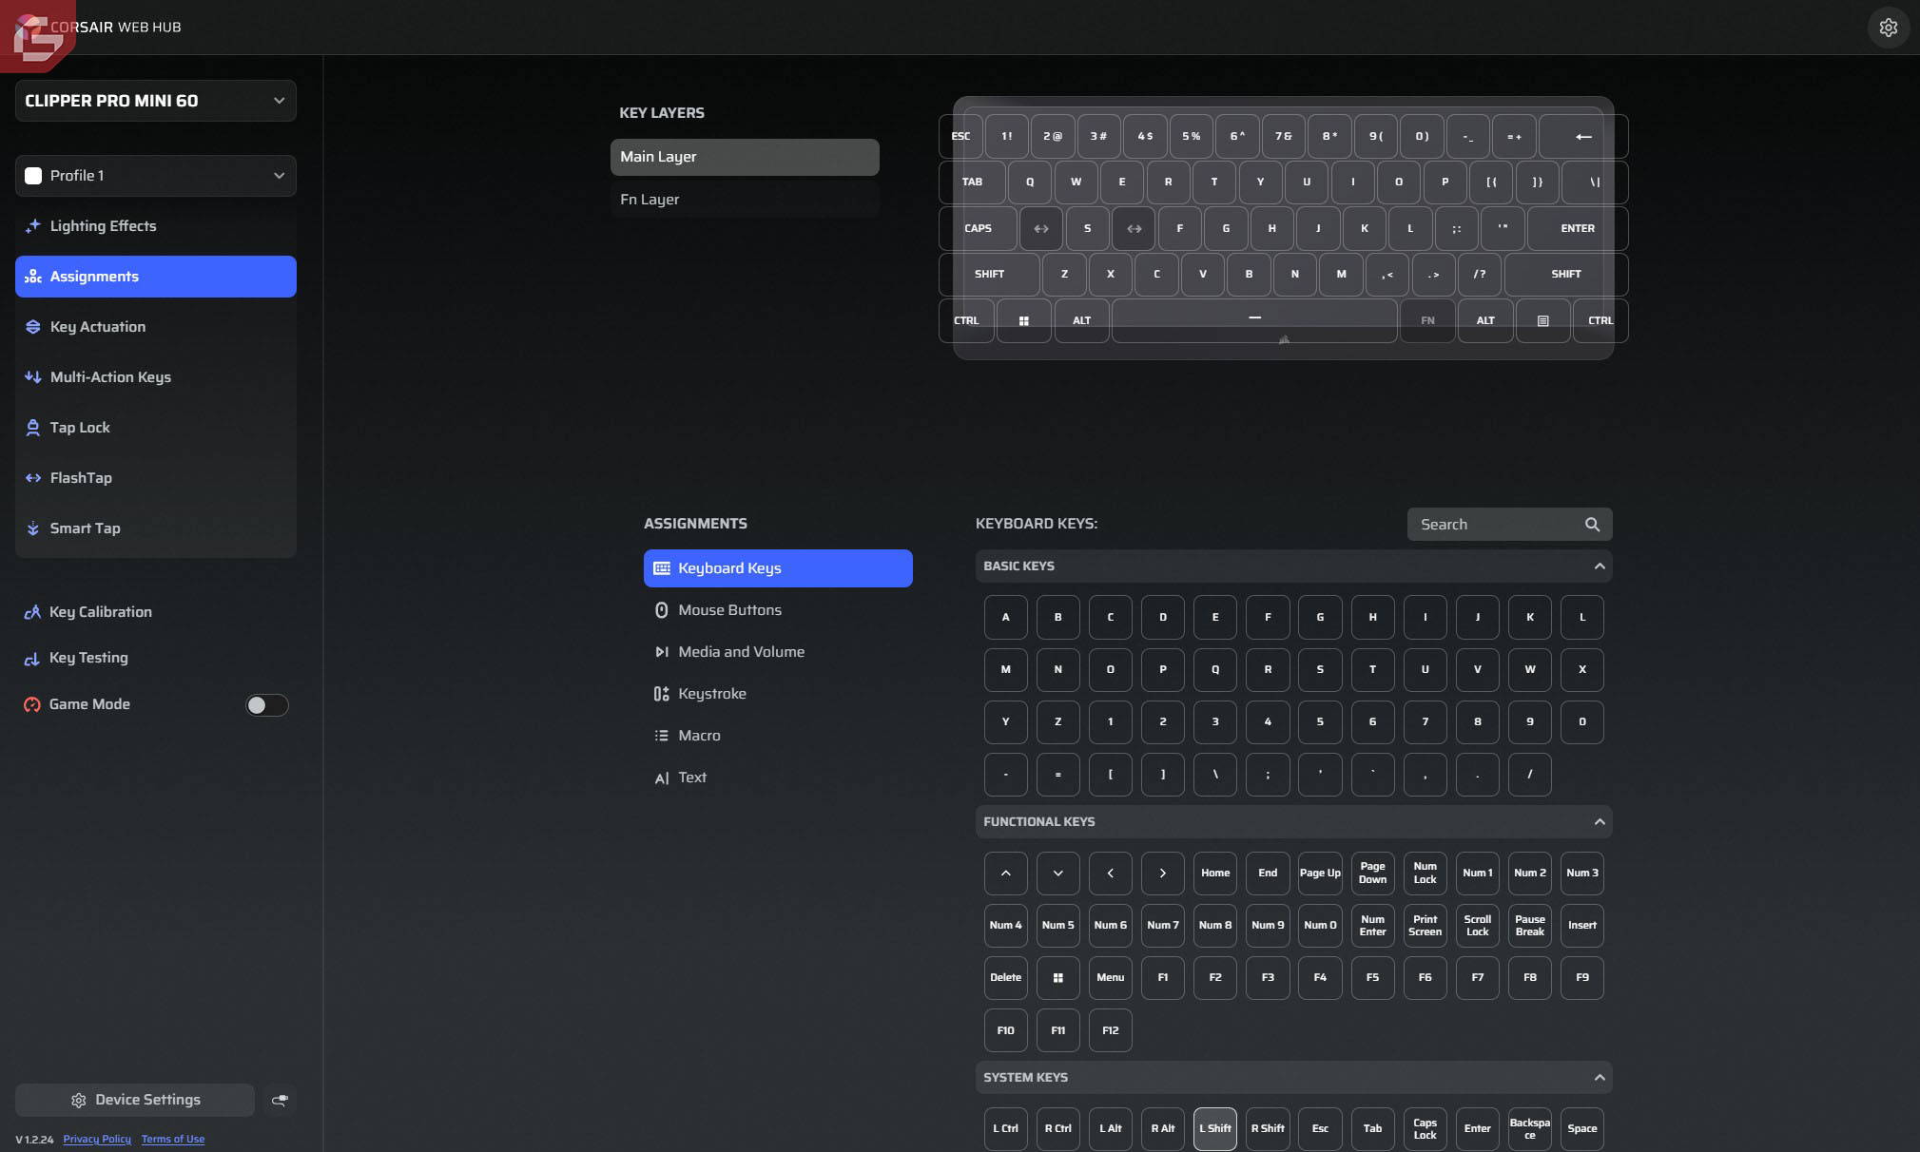Select Keyboard Keys assignment type

pyautogui.click(x=778, y=568)
